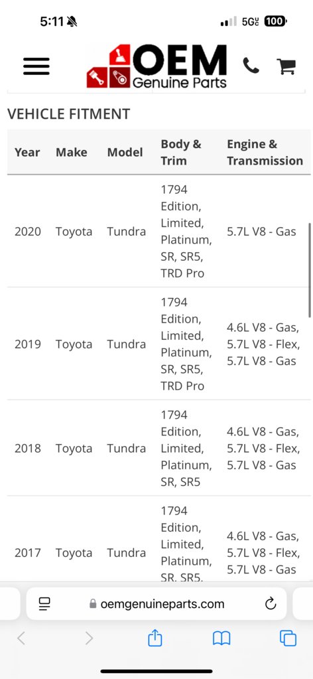Tap the Safari share icon
This screenshot has width=313, height=679.
[155, 638]
